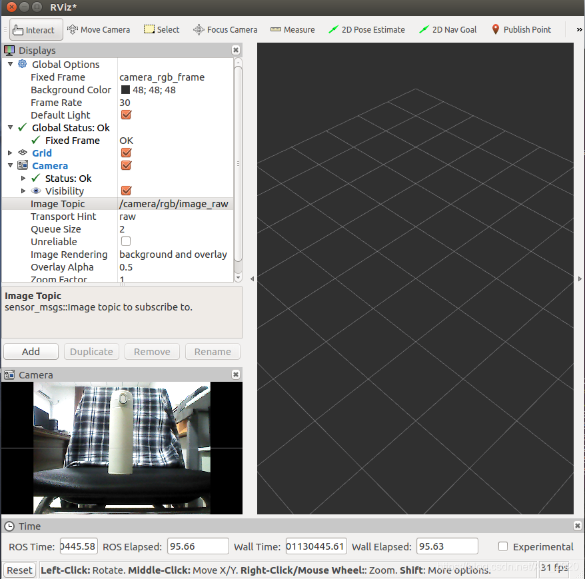The image size is (585, 579).
Task: Activate the Move Camera tool
Action: [x=99, y=30]
